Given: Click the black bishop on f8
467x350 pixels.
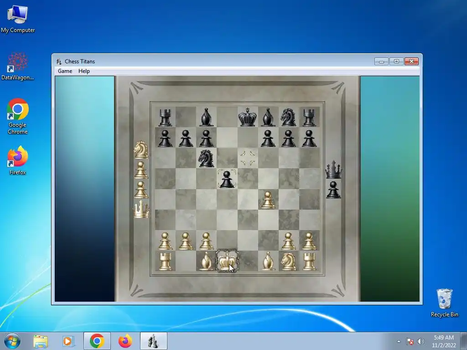Looking at the screenshot, I should click(268, 117).
